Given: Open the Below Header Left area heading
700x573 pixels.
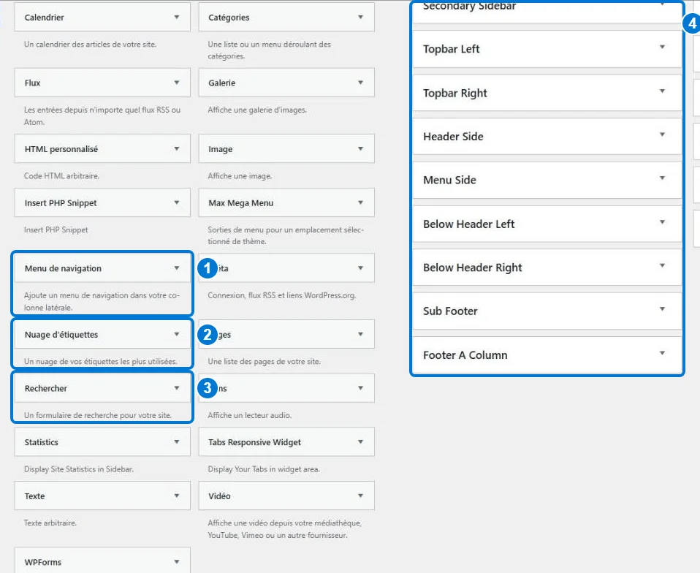Looking at the screenshot, I should [469, 224].
